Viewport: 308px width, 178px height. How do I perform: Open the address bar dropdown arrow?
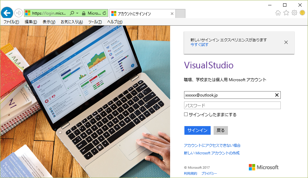coord(77,13)
